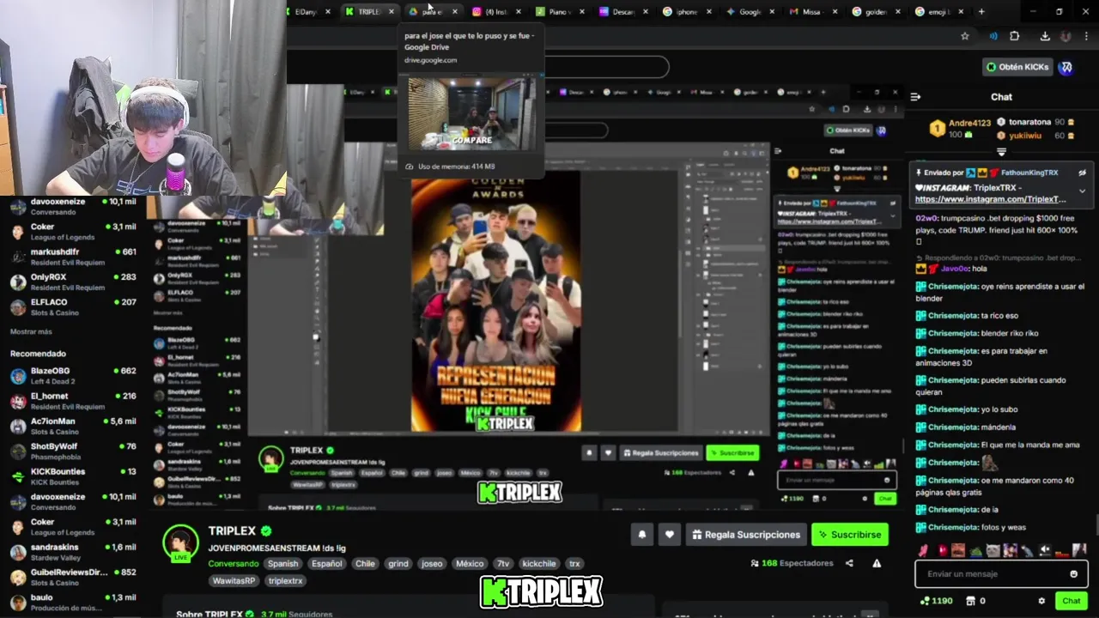The height and width of the screenshot is (618, 1099).
Task: Click the notification bell icon beside Regala Suscripciones
Action: pos(641,534)
